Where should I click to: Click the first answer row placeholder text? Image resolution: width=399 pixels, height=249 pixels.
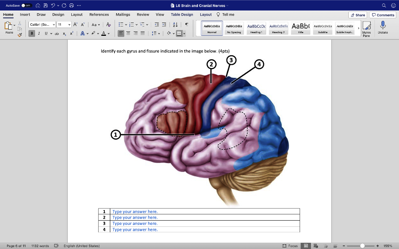pyautogui.click(x=134, y=211)
